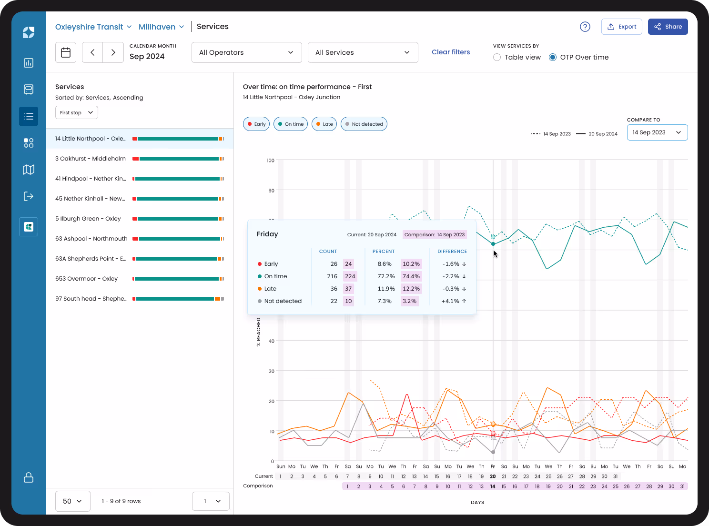The image size is (709, 526).
Task: Click the apps grid icon in the sidebar
Action: (x=29, y=143)
